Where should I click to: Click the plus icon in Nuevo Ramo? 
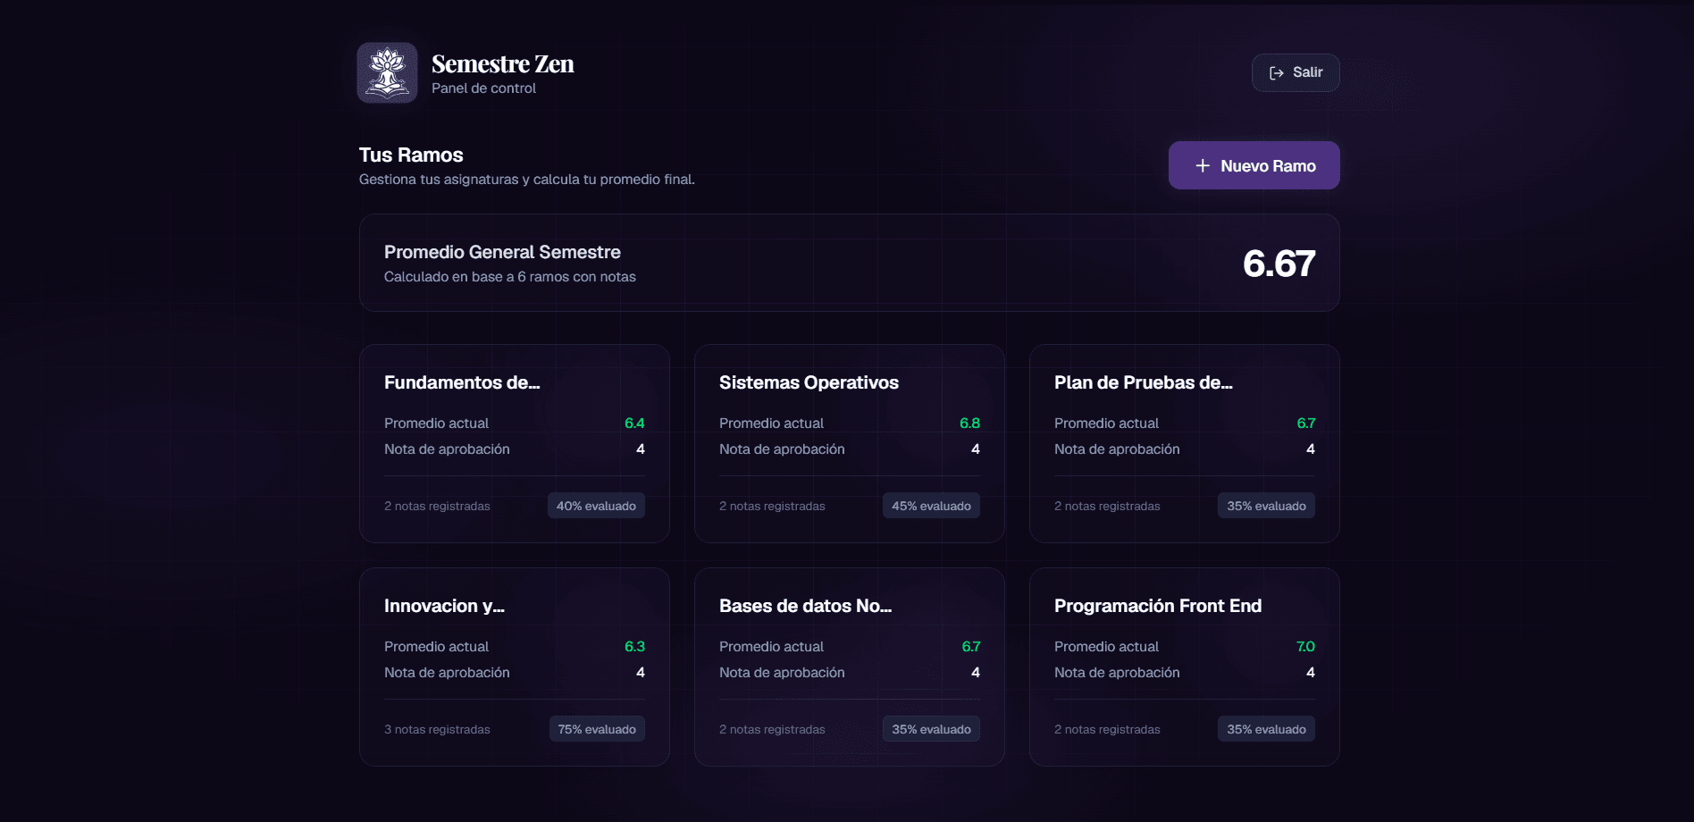point(1203,165)
